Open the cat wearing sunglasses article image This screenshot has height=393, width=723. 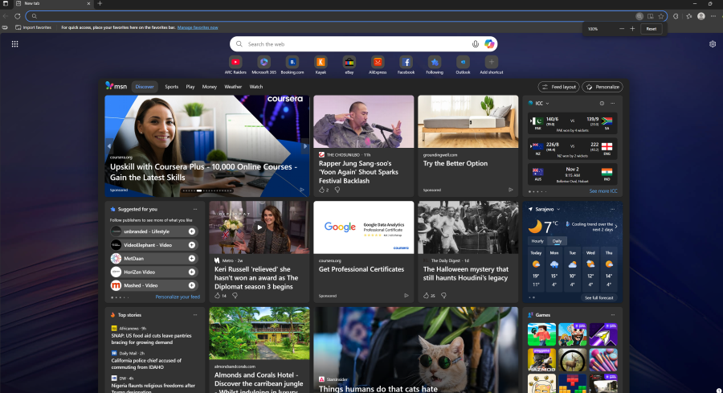[416, 350]
